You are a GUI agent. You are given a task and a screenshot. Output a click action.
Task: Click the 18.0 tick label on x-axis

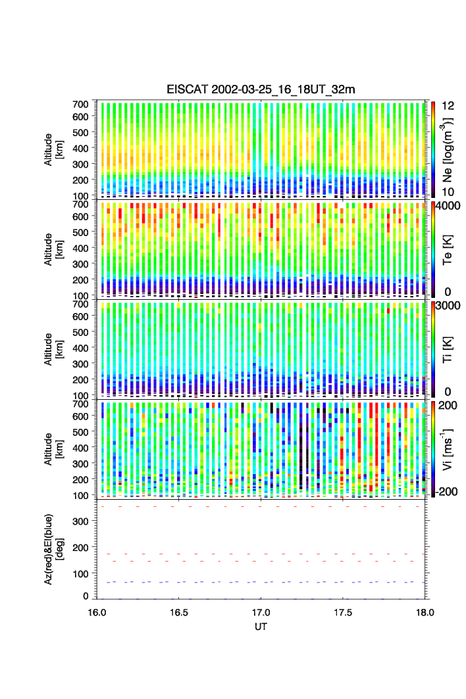click(425, 611)
